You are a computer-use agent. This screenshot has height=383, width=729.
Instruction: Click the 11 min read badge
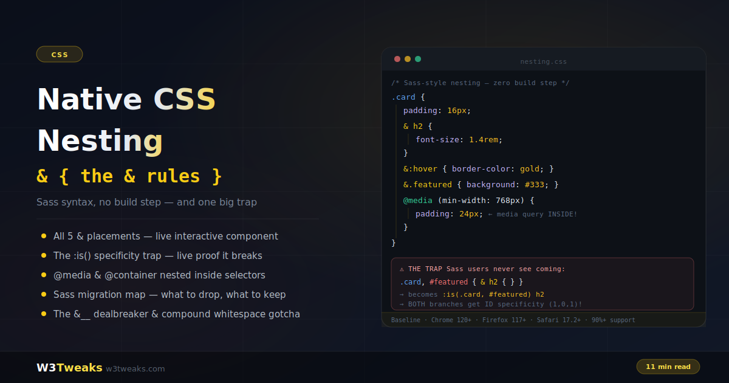point(668,367)
